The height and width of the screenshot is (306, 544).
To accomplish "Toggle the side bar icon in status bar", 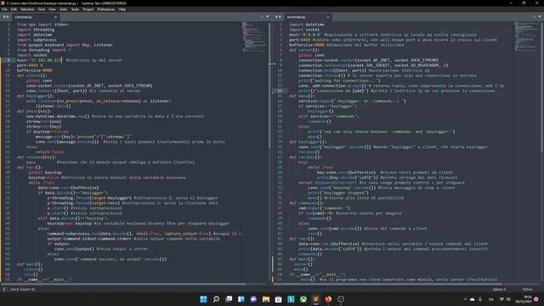I will coord(5,289).
